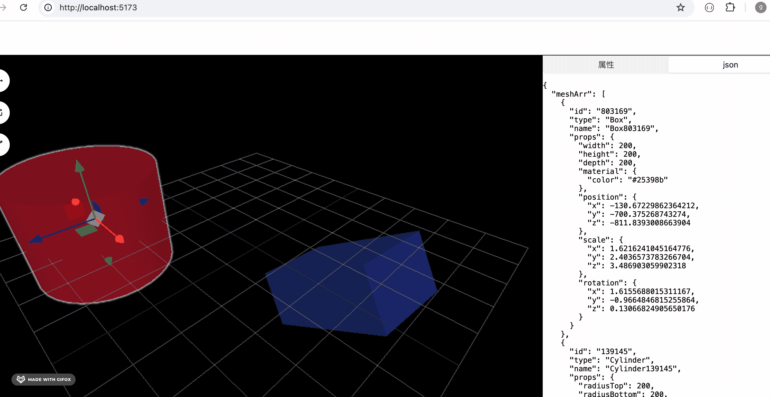Click the gizmo center gray cube handle
Image resolution: width=770 pixels, height=397 pixels.
point(96,218)
